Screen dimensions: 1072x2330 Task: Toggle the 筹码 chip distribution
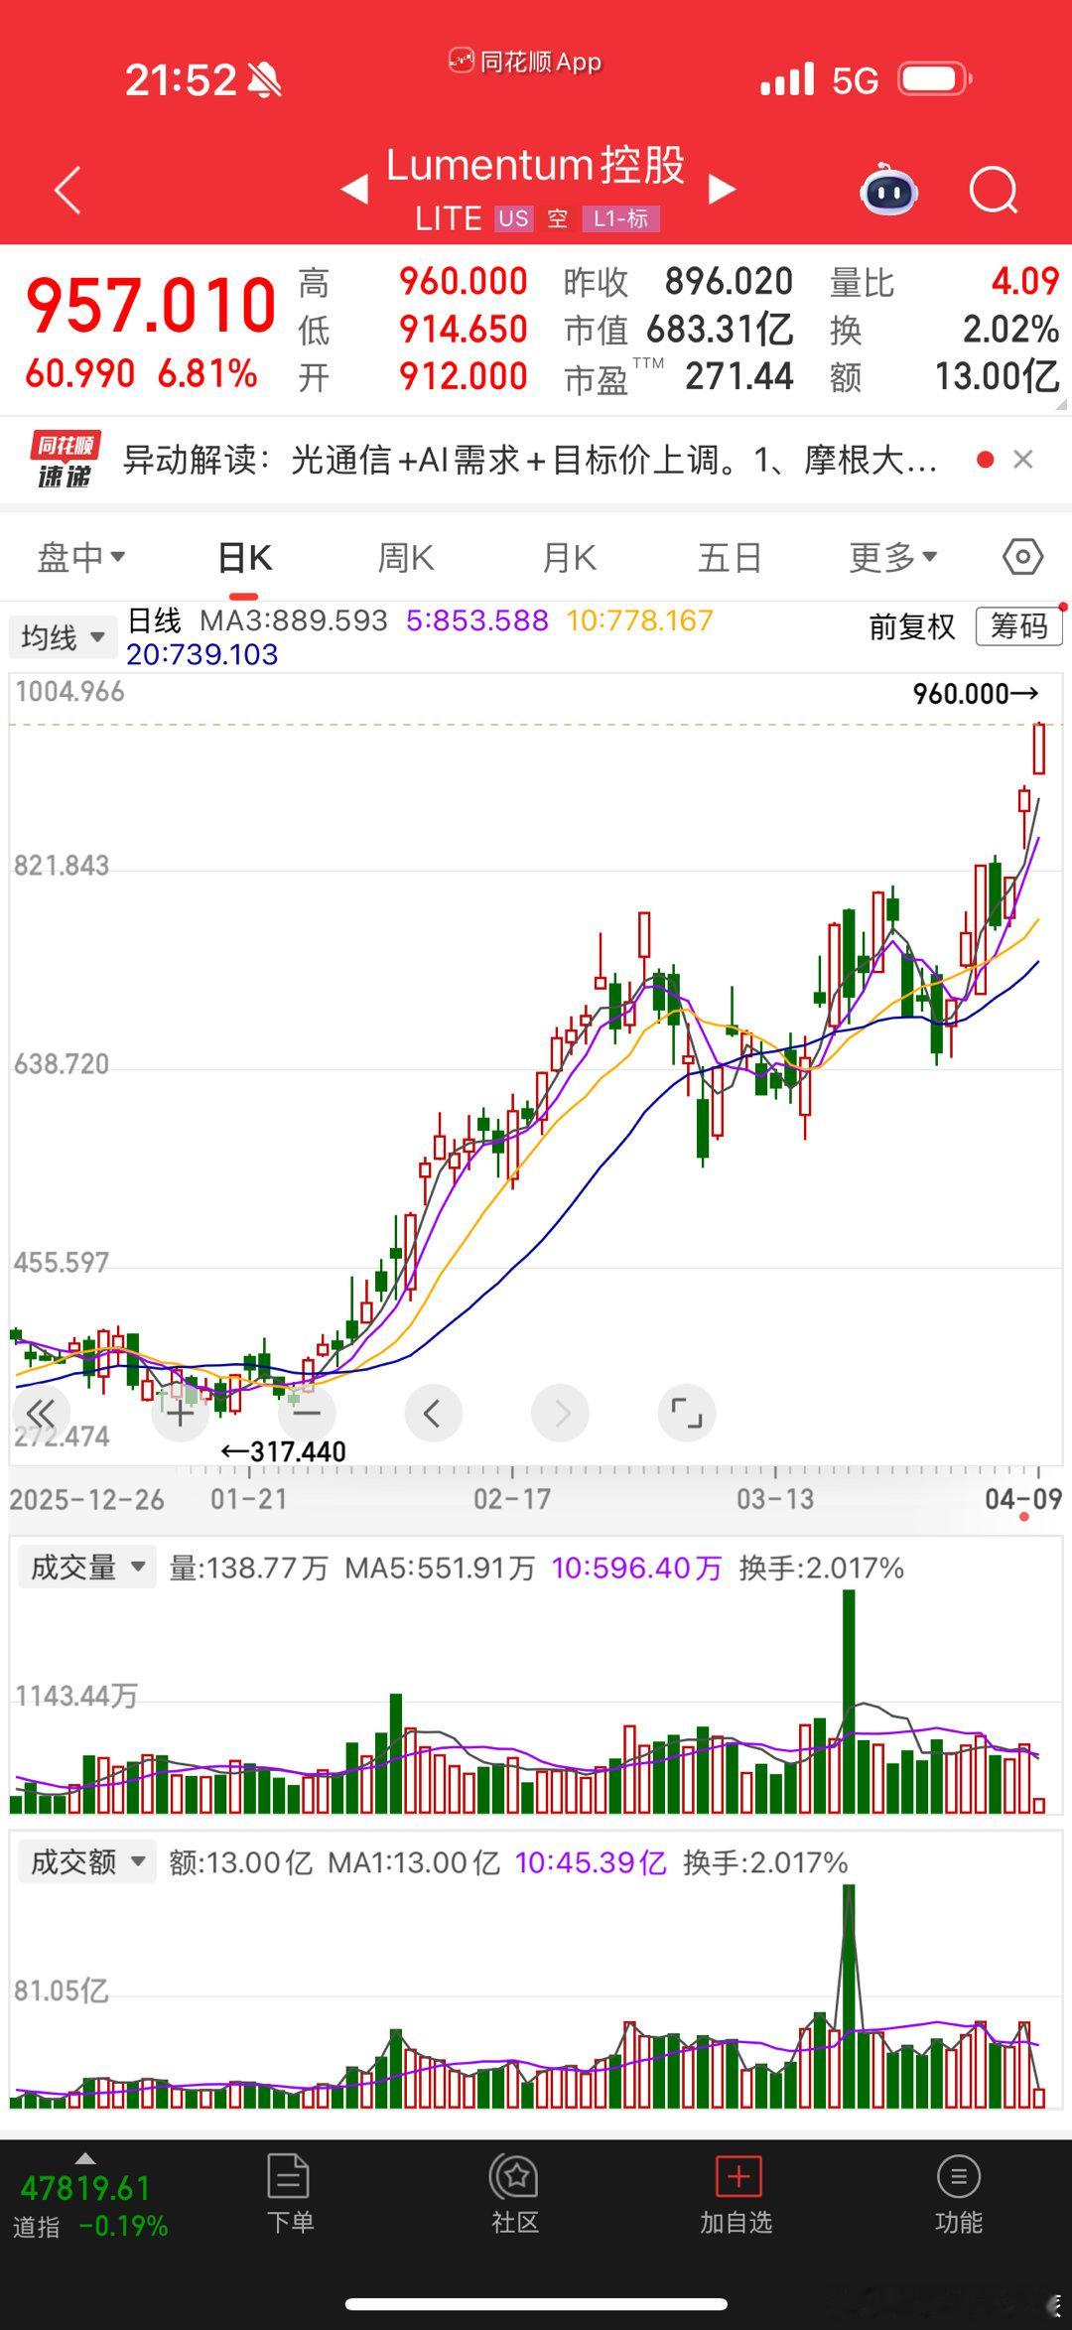(1018, 626)
